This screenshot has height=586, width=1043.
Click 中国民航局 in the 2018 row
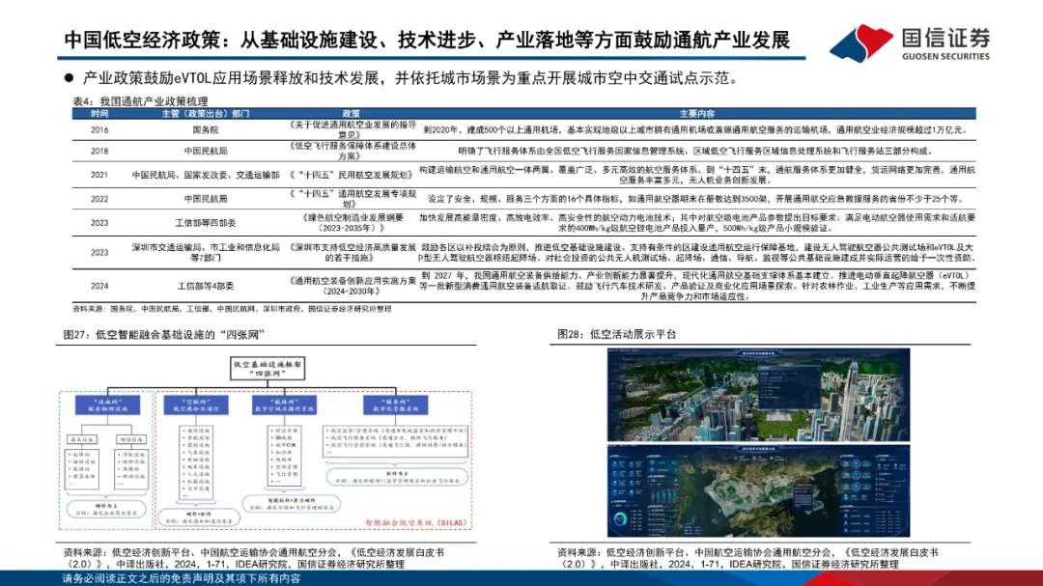coord(206,151)
